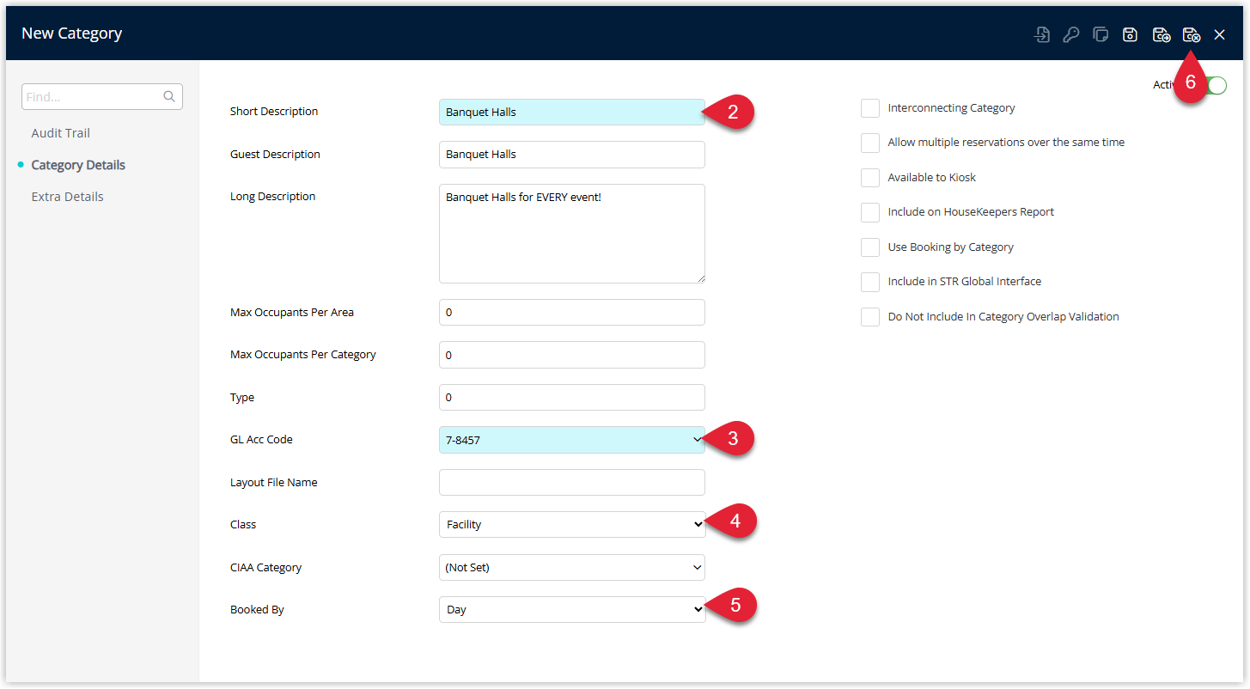Click the duplicate copy icon in header
The width and height of the screenshot is (1250, 689).
pos(1101,34)
